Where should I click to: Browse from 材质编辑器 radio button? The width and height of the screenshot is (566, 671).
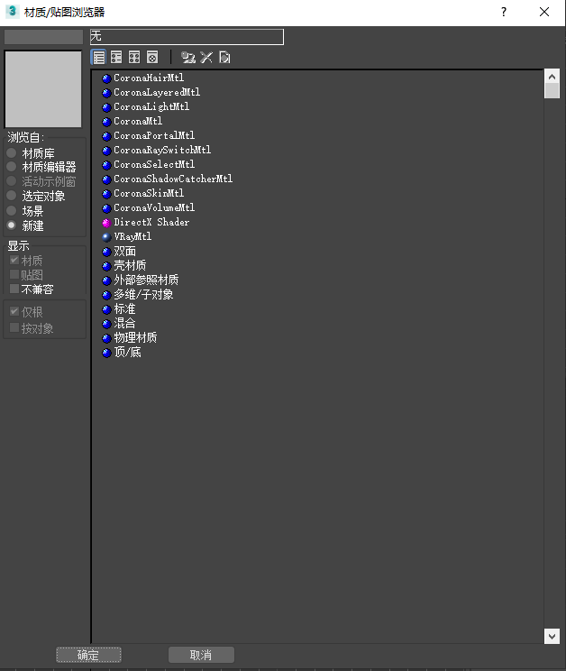click(x=12, y=167)
